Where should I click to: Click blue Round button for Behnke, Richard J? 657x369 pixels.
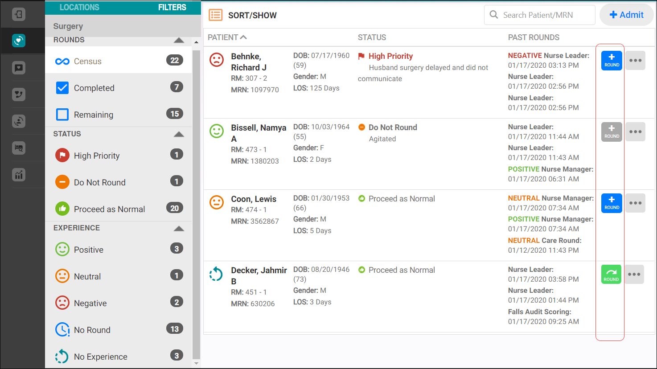click(612, 60)
